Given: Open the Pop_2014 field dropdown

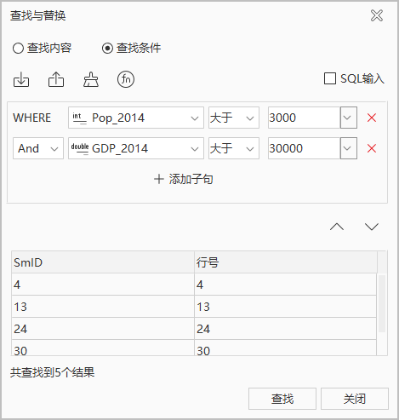Looking at the screenshot, I should pyautogui.click(x=136, y=118).
